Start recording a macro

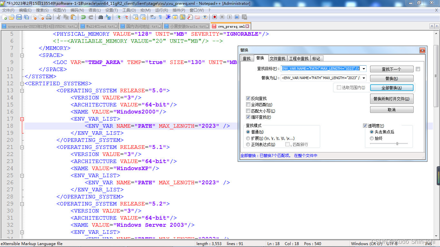215,17
